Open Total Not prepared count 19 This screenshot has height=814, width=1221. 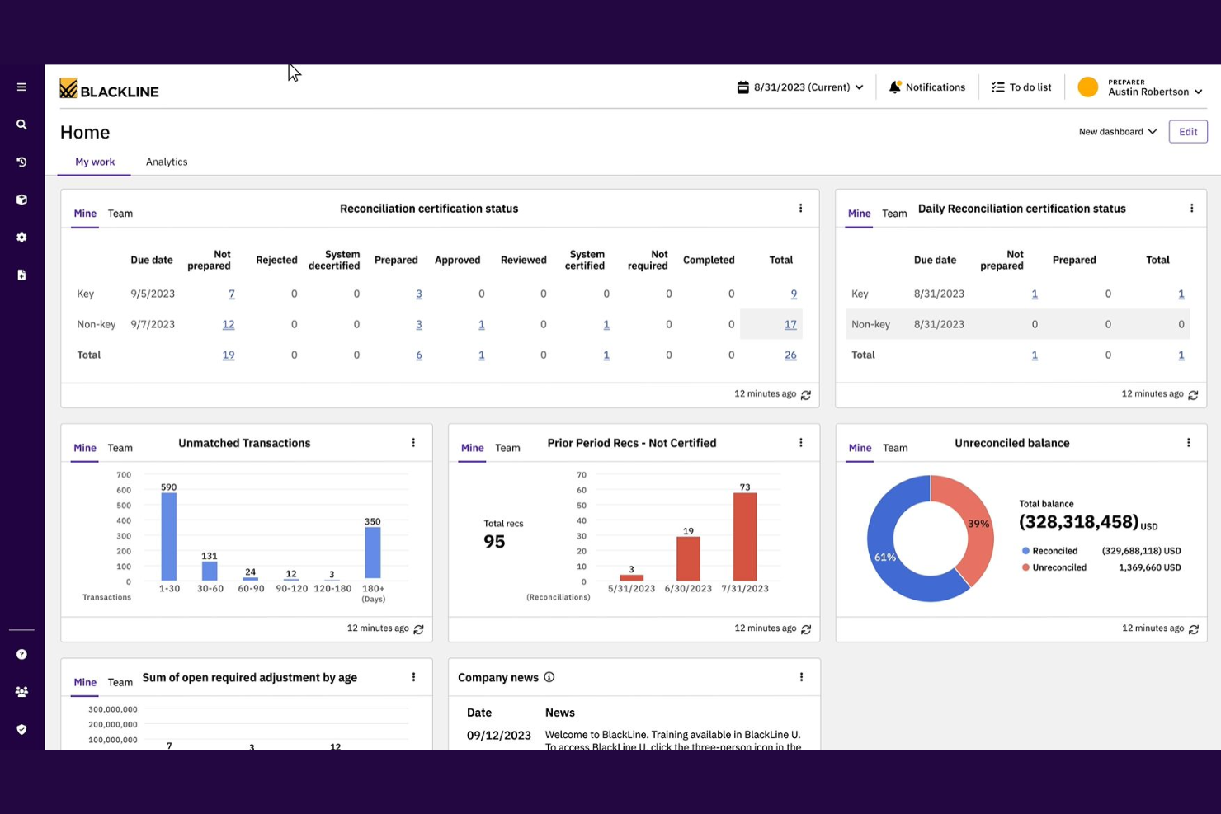[x=229, y=355]
